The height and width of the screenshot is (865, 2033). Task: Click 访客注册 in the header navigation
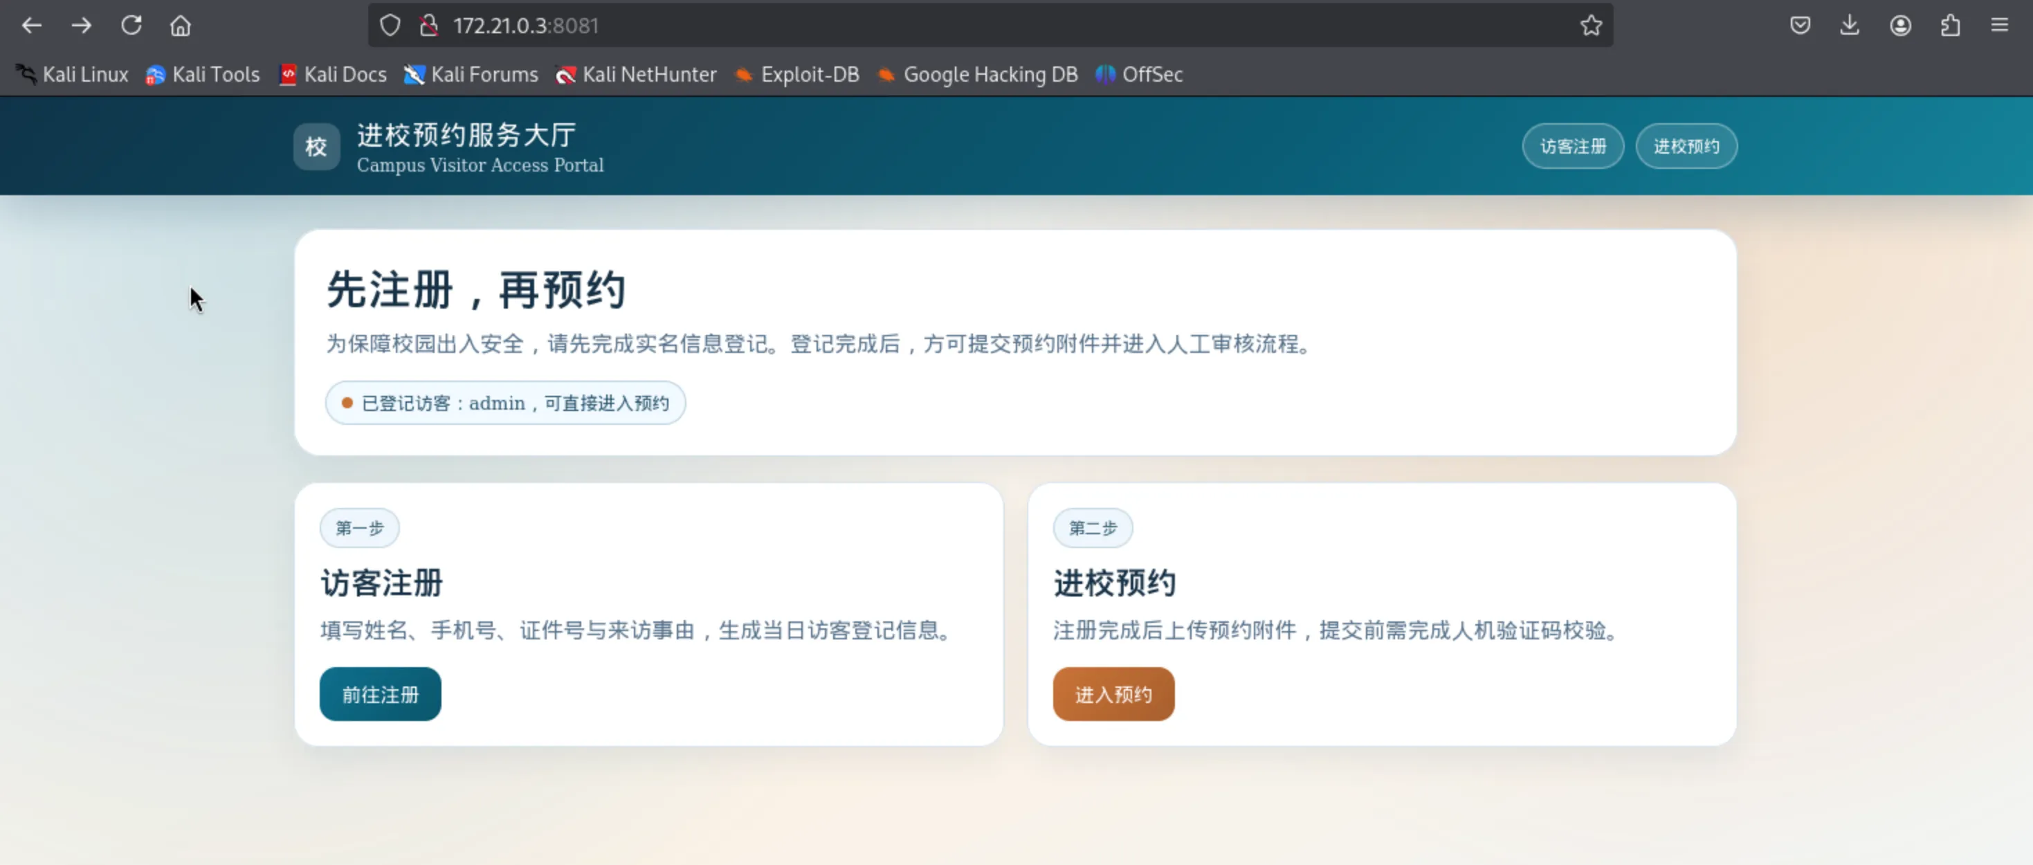[1572, 146]
